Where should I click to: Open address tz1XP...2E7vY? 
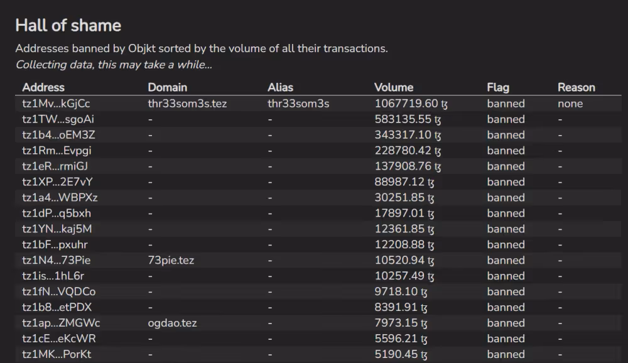(x=58, y=182)
